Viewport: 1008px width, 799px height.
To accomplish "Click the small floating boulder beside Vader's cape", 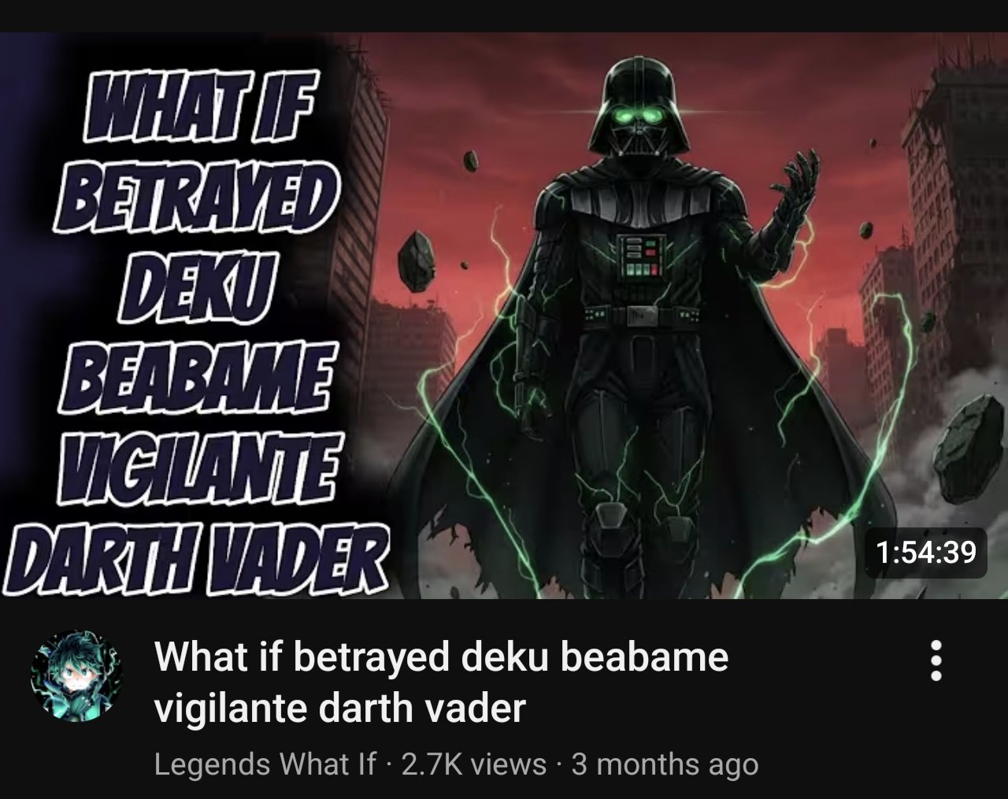I will (x=415, y=260).
